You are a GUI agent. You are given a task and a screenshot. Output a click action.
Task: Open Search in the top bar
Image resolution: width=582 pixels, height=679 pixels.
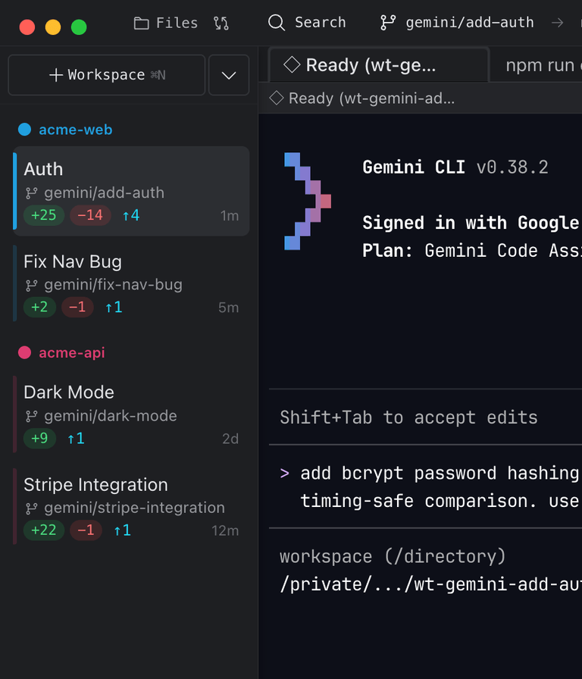tap(307, 23)
